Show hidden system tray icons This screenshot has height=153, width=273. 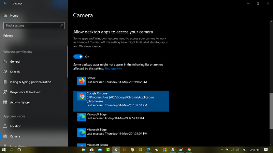[222, 150]
